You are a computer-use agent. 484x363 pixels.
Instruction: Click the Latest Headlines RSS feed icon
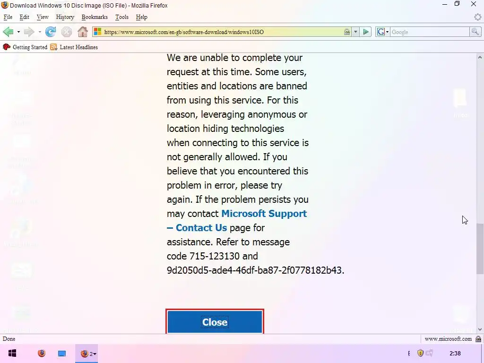(54, 47)
